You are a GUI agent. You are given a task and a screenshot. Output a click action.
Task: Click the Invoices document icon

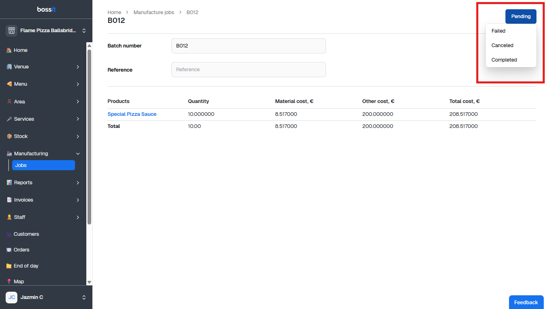(x=9, y=200)
